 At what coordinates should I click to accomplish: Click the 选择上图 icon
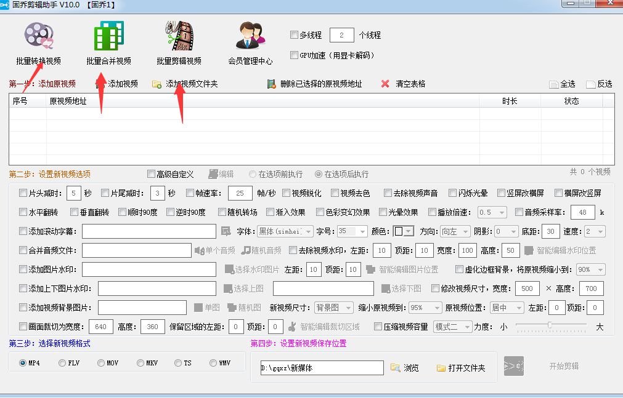227,289
